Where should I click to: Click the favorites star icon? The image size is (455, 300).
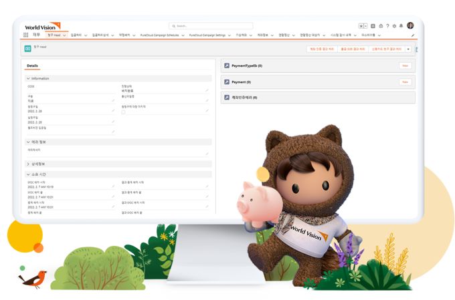[x=361, y=26]
